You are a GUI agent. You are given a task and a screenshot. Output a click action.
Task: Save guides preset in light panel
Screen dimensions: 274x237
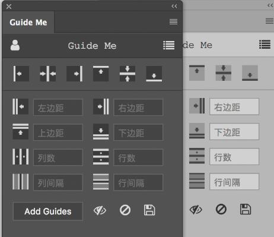[246, 209]
